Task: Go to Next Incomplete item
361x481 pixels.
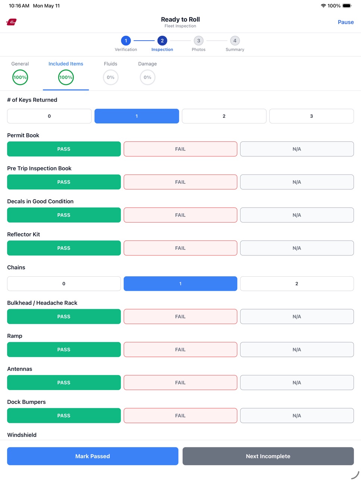Action: [268, 456]
